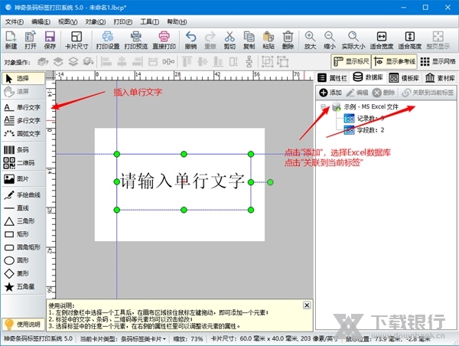The height and width of the screenshot is (346, 459).
Task: Select the 字段数: 2 tree item
Action: [x=364, y=130]
